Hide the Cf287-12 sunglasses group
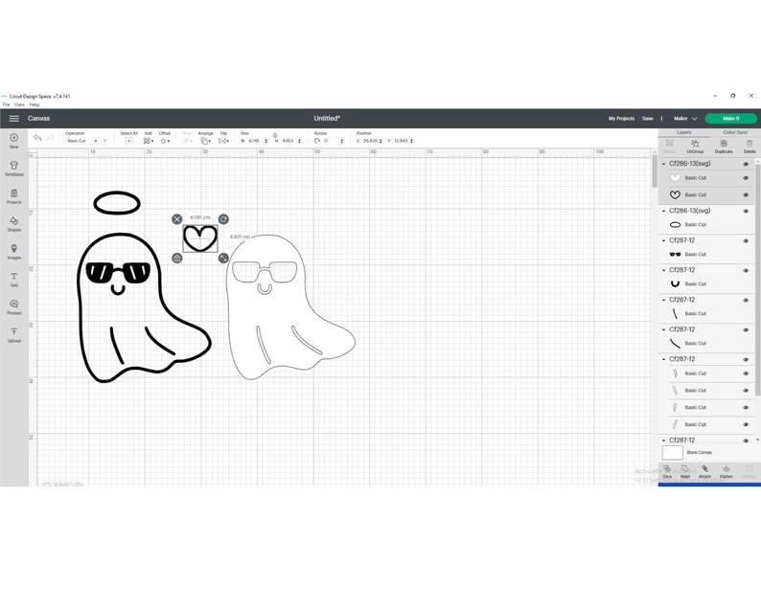Screen dimensions: 761x611 [x=746, y=241]
